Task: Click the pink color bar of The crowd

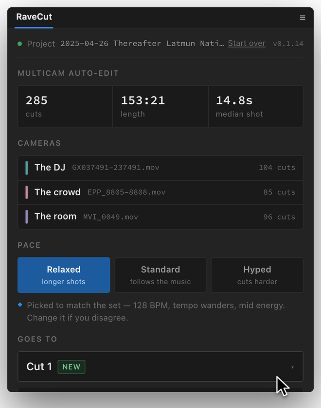Action: [27, 192]
